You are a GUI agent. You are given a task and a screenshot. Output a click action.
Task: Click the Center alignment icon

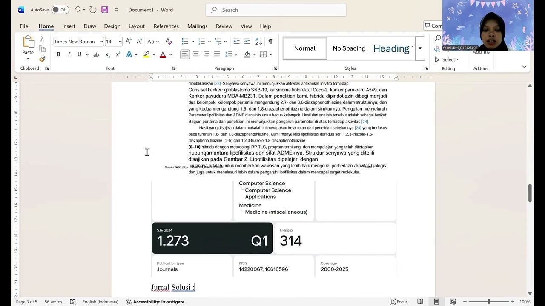[196, 54]
